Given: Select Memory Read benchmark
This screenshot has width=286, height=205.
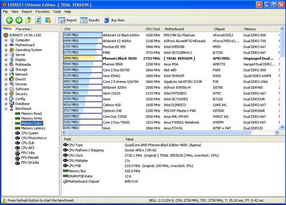Looking at the screenshot, I should [x=31, y=114].
